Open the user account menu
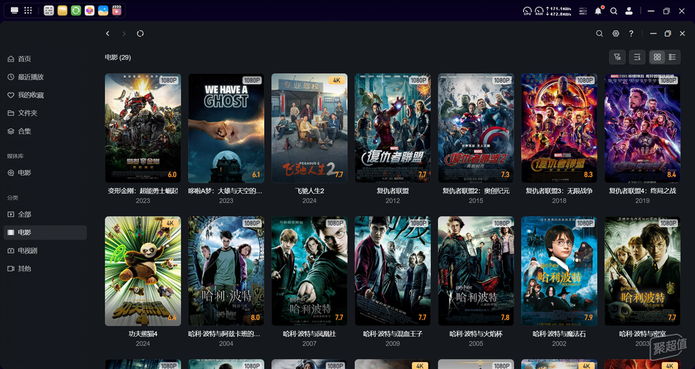 point(628,11)
